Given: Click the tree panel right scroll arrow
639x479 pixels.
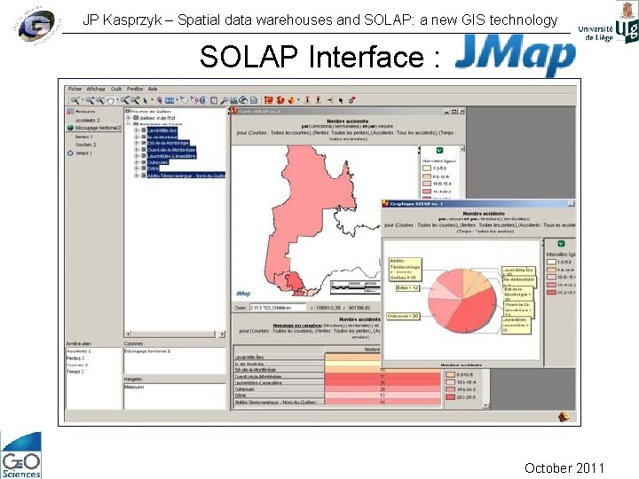Looking at the screenshot, I should (222, 334).
